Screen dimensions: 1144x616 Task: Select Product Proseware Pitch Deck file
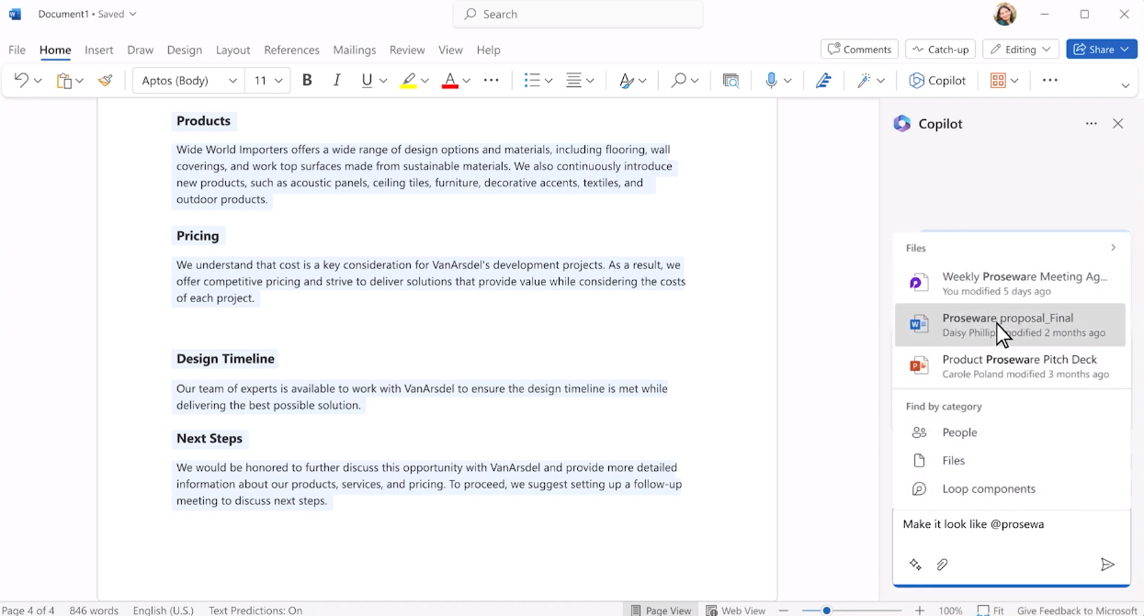pyautogui.click(x=1011, y=366)
